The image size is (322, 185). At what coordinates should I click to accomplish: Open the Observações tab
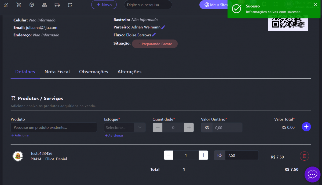[94, 72]
